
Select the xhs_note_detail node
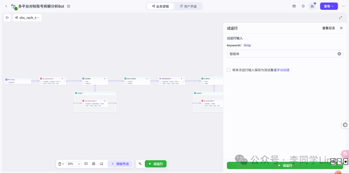pos(212,103)
